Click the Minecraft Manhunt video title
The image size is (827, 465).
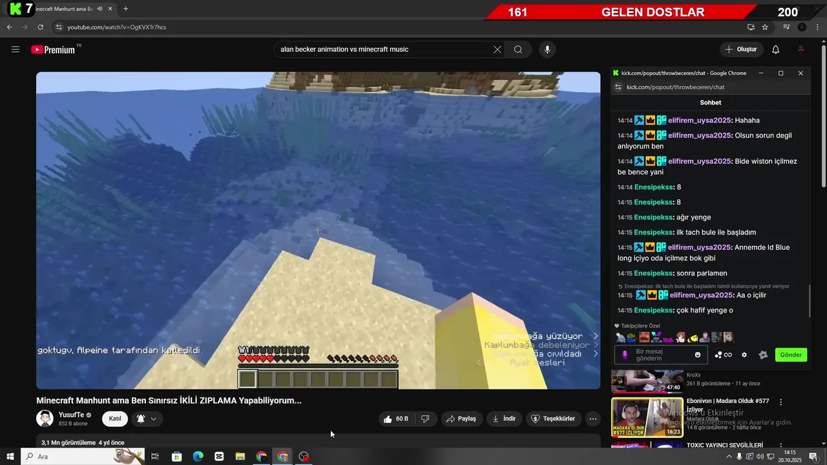tap(169, 400)
